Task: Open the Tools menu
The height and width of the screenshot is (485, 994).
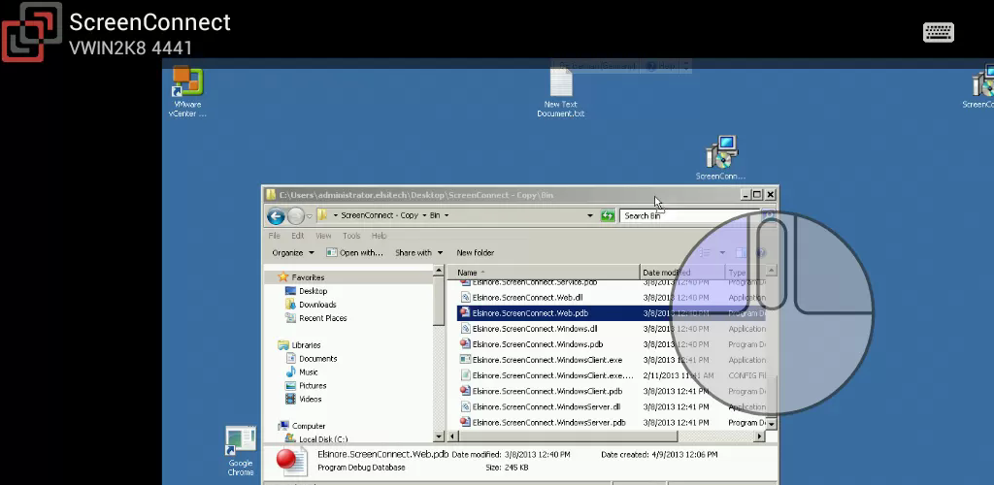Action: 351,236
